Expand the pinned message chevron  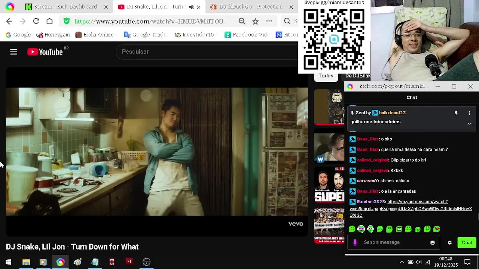click(469, 123)
